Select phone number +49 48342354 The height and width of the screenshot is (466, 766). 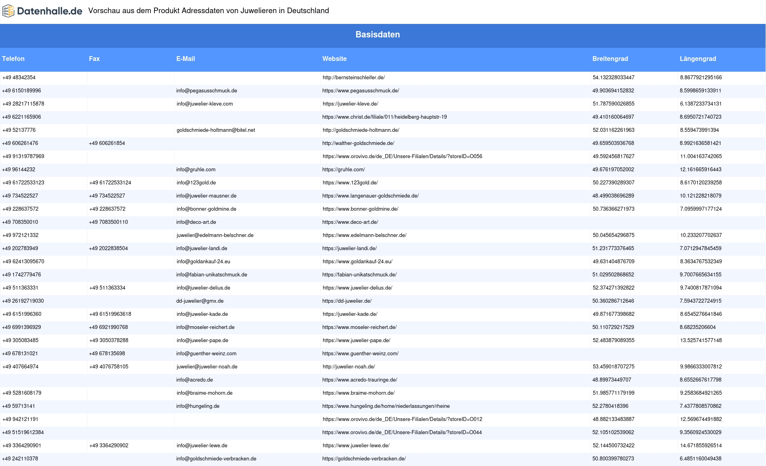tap(19, 78)
